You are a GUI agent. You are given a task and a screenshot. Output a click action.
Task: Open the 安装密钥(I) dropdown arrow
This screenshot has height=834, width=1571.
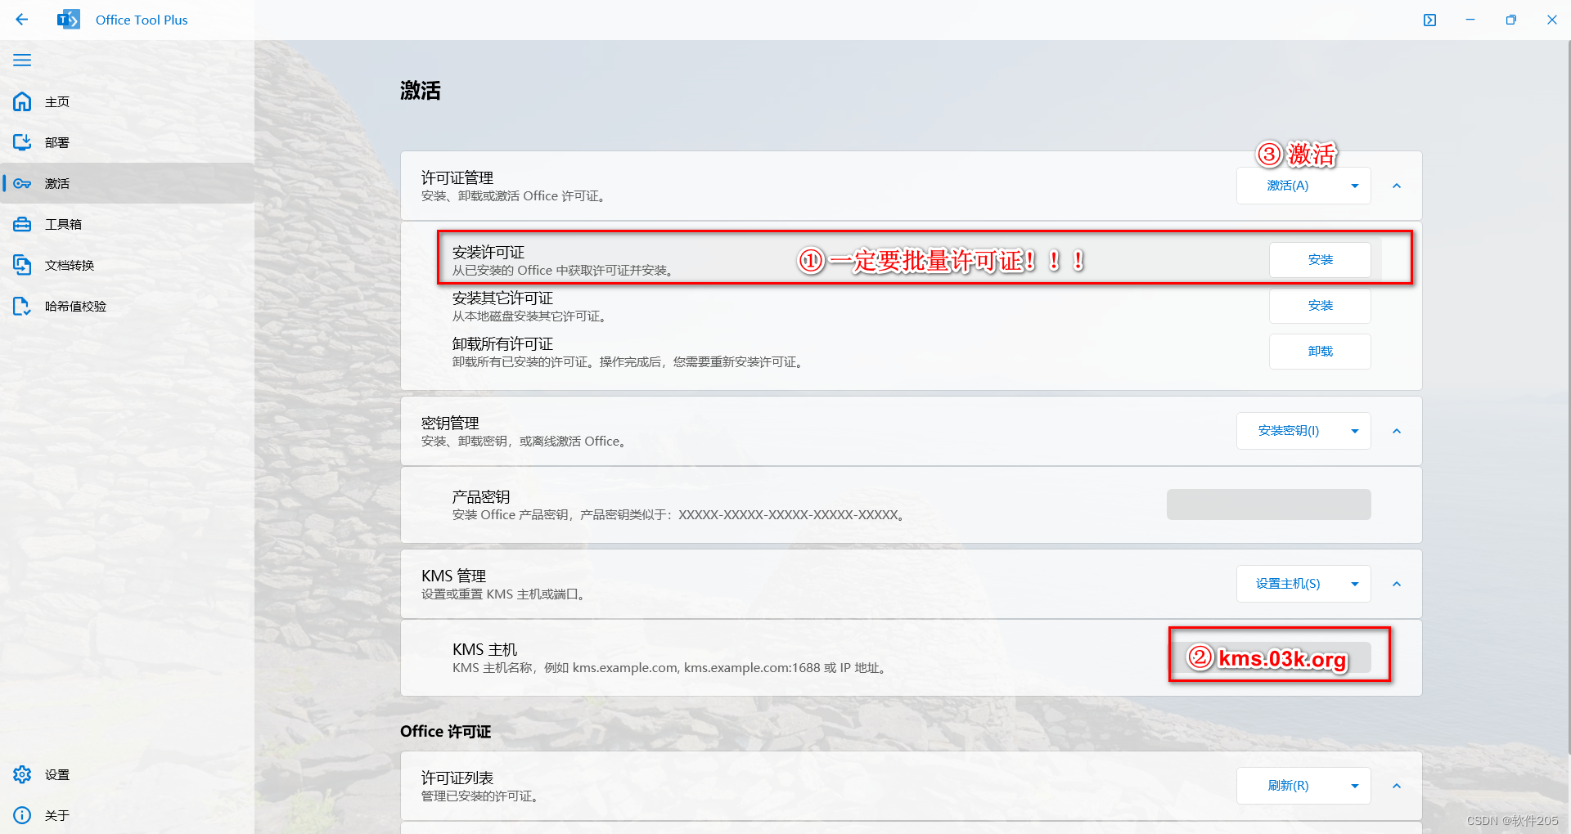point(1354,431)
